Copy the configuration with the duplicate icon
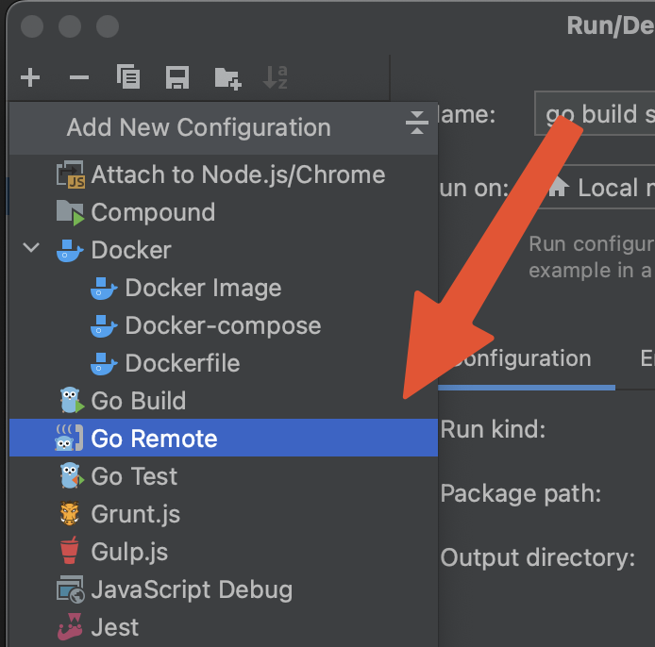655x647 pixels. [128, 76]
